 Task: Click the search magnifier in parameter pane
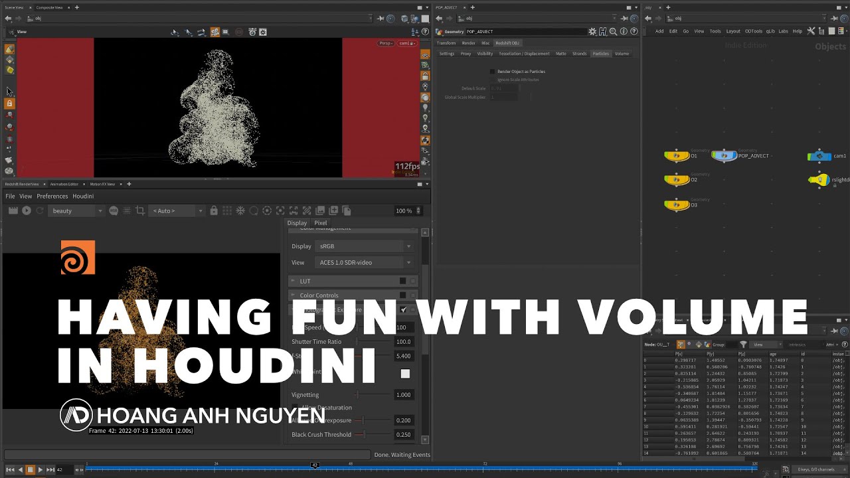[x=614, y=31]
